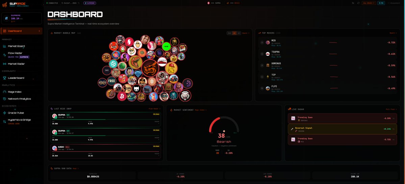The image size is (405, 184).
Task: Open Rage Index link in Market Sentiment
Action: coord(200,110)
